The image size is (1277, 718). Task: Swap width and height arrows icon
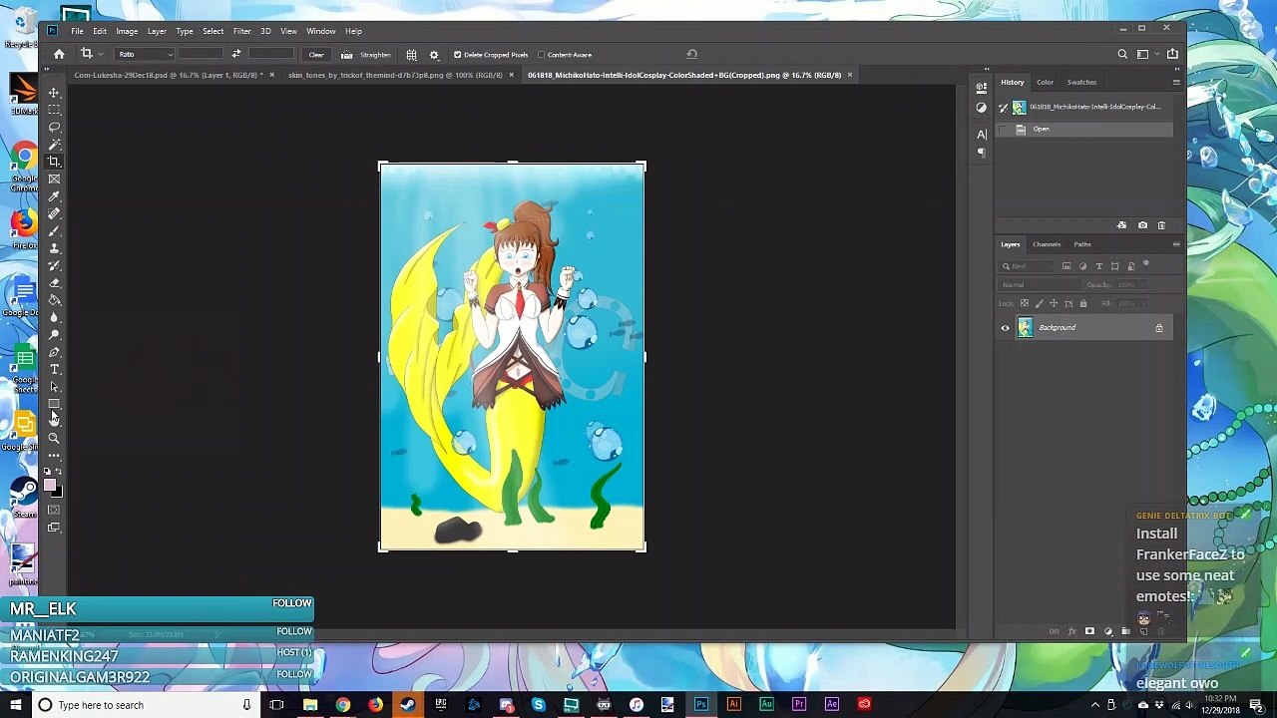tap(235, 54)
